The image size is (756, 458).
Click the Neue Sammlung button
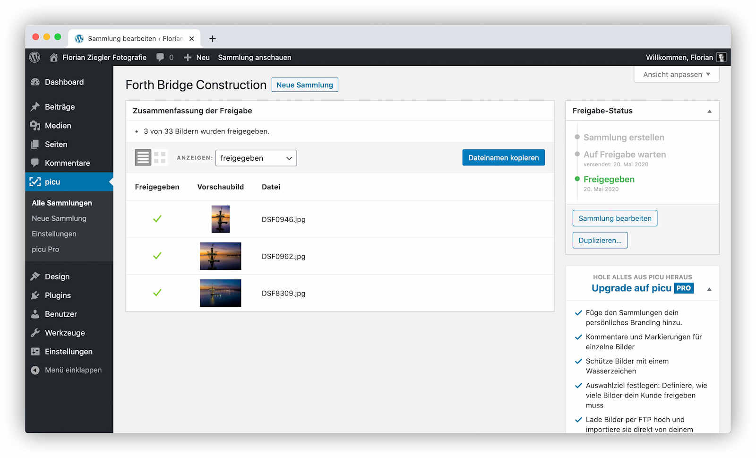[304, 85]
